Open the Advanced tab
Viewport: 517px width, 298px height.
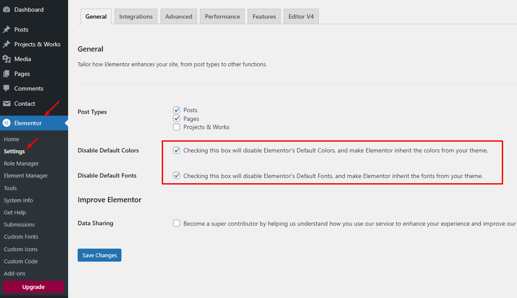[179, 16]
